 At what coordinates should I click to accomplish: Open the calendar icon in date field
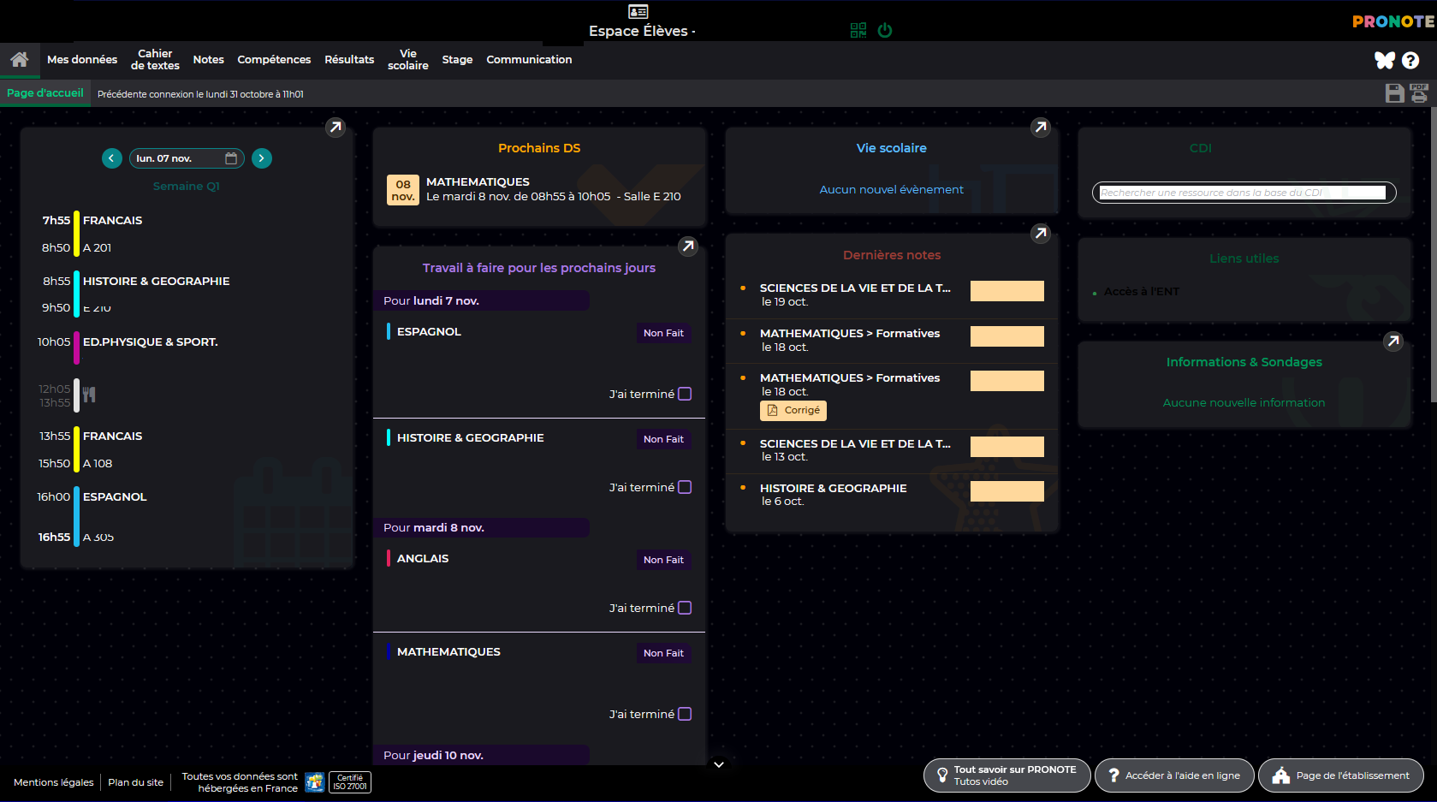[x=231, y=158]
